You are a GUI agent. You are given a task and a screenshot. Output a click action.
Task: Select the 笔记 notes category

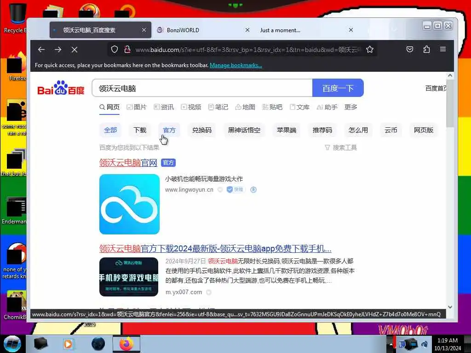(218, 107)
